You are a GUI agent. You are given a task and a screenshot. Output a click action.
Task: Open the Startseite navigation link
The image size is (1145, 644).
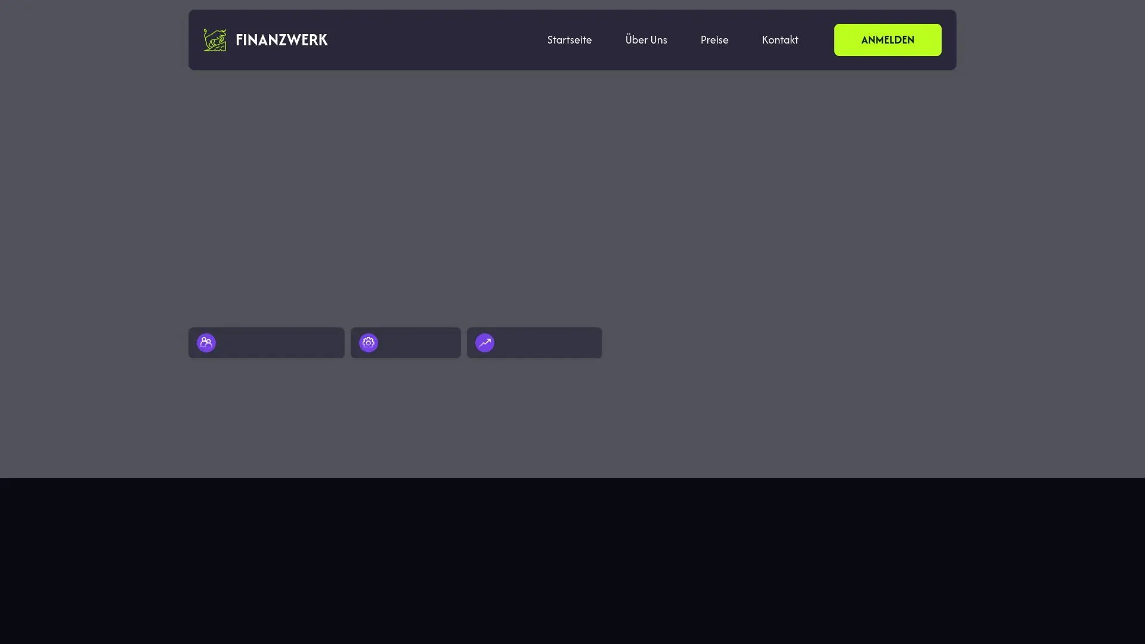click(x=569, y=40)
